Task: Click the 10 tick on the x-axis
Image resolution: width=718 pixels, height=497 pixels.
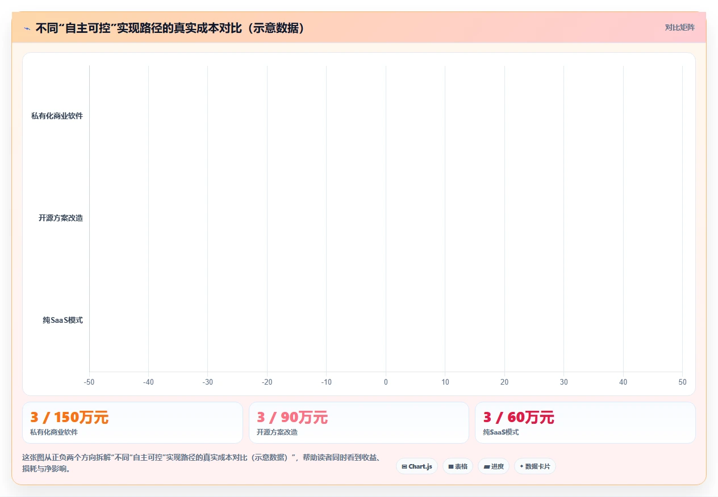Action: [x=445, y=382]
